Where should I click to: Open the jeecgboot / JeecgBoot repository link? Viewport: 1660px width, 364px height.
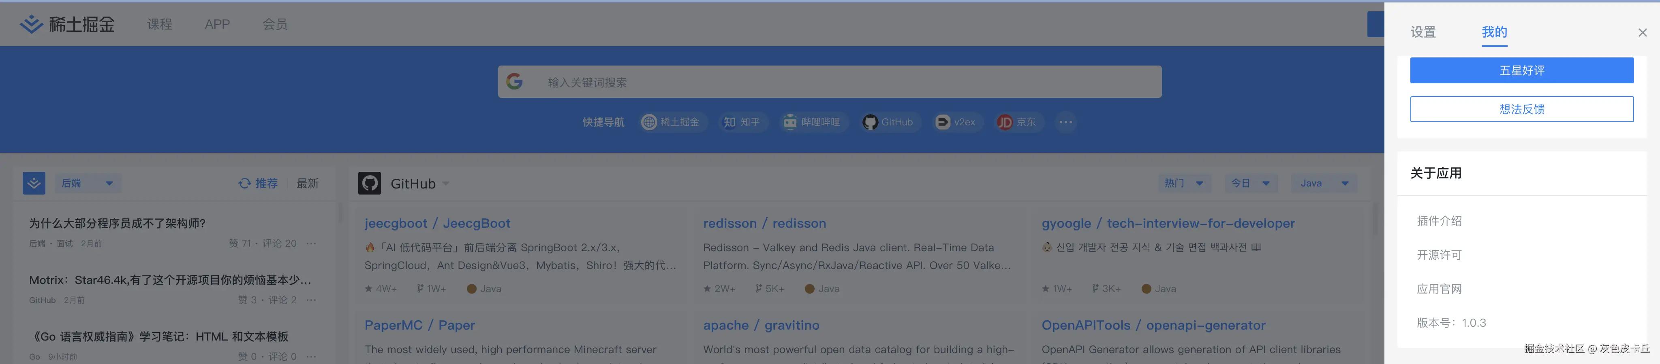pyautogui.click(x=437, y=223)
